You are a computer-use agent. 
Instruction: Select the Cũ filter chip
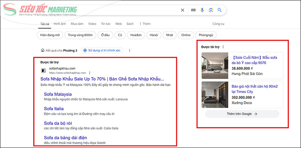pos(120,35)
